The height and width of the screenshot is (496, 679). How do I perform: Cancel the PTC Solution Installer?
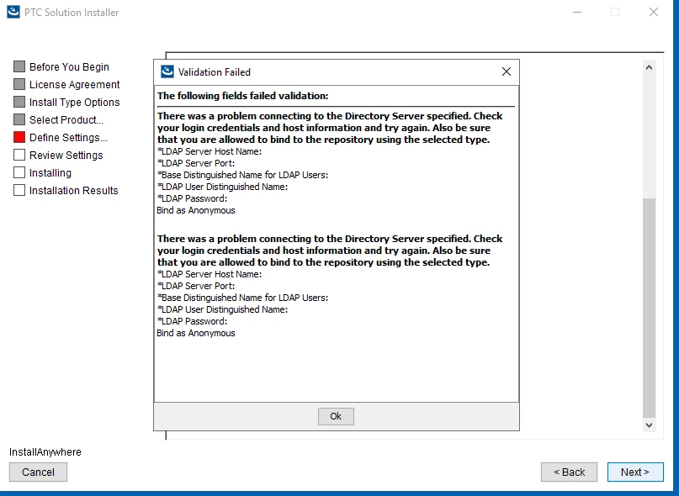click(38, 472)
